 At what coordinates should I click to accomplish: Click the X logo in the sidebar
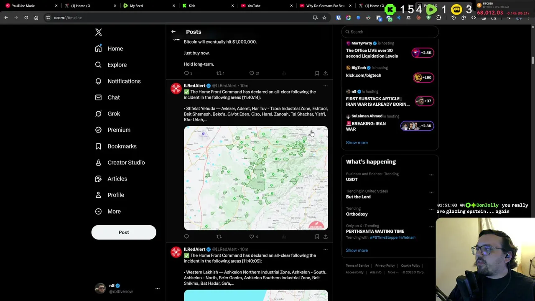tap(98, 32)
